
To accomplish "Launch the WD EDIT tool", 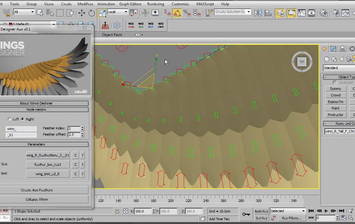I will click(x=151, y=25).
